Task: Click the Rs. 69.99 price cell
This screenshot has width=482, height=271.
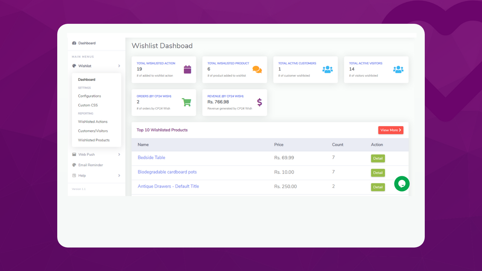Action: point(284,158)
